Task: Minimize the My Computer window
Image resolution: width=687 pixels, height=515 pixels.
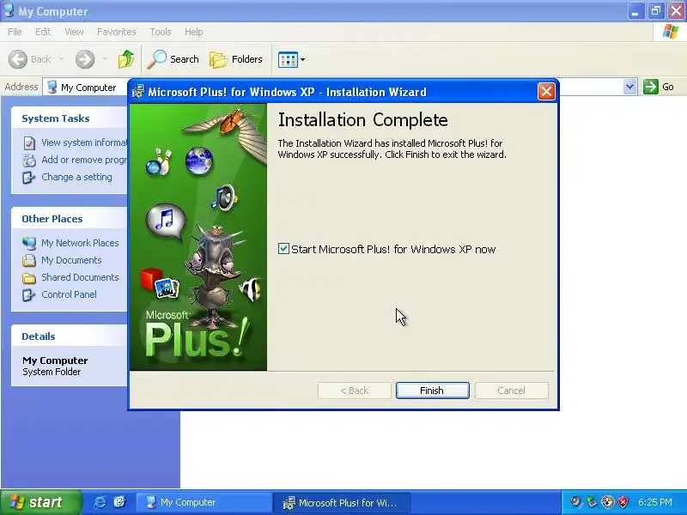Action: [x=635, y=11]
